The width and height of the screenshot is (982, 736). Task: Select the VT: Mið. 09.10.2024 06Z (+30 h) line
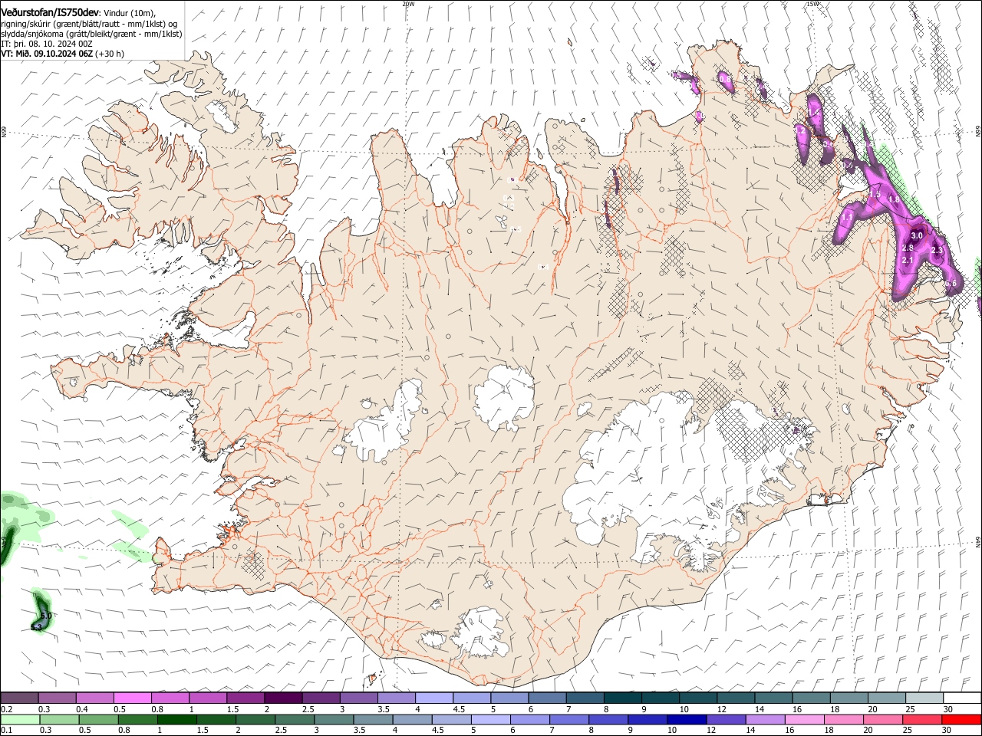[x=62, y=54]
